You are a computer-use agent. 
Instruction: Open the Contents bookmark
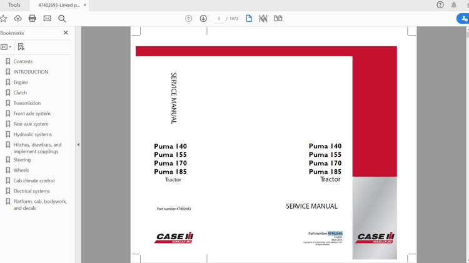pyautogui.click(x=23, y=61)
